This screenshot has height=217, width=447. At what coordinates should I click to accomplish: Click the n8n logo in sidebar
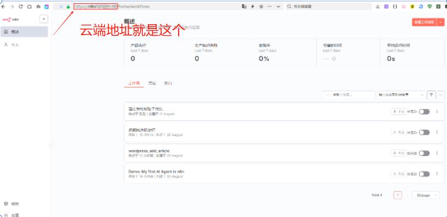pos(11,19)
